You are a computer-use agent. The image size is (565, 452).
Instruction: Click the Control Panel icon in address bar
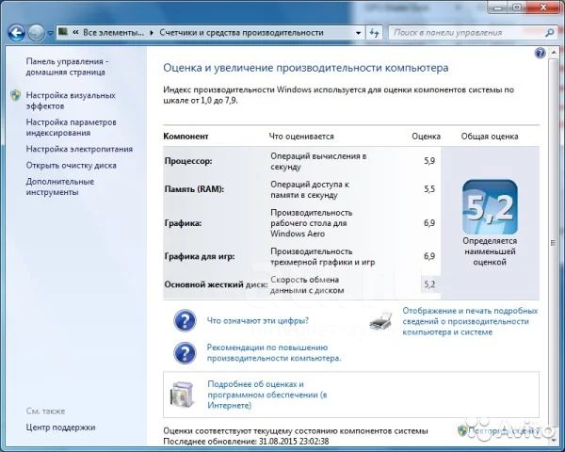pyautogui.click(x=63, y=32)
